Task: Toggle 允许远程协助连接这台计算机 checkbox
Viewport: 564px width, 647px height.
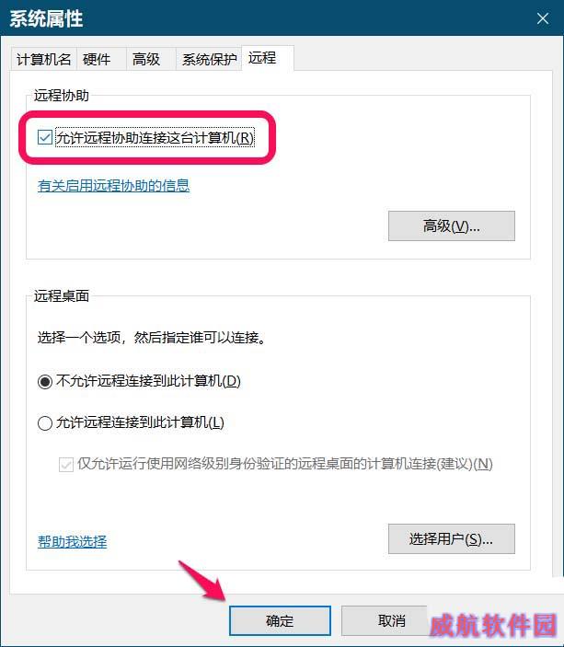Action: [x=44, y=137]
